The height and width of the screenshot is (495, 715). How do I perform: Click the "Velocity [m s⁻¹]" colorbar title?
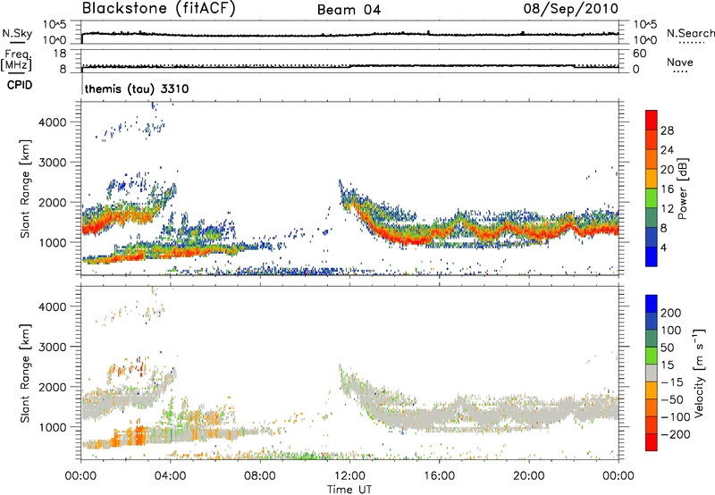(698, 373)
